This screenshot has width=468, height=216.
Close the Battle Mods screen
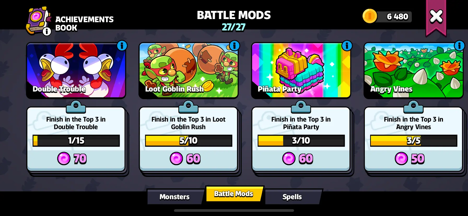click(x=436, y=17)
